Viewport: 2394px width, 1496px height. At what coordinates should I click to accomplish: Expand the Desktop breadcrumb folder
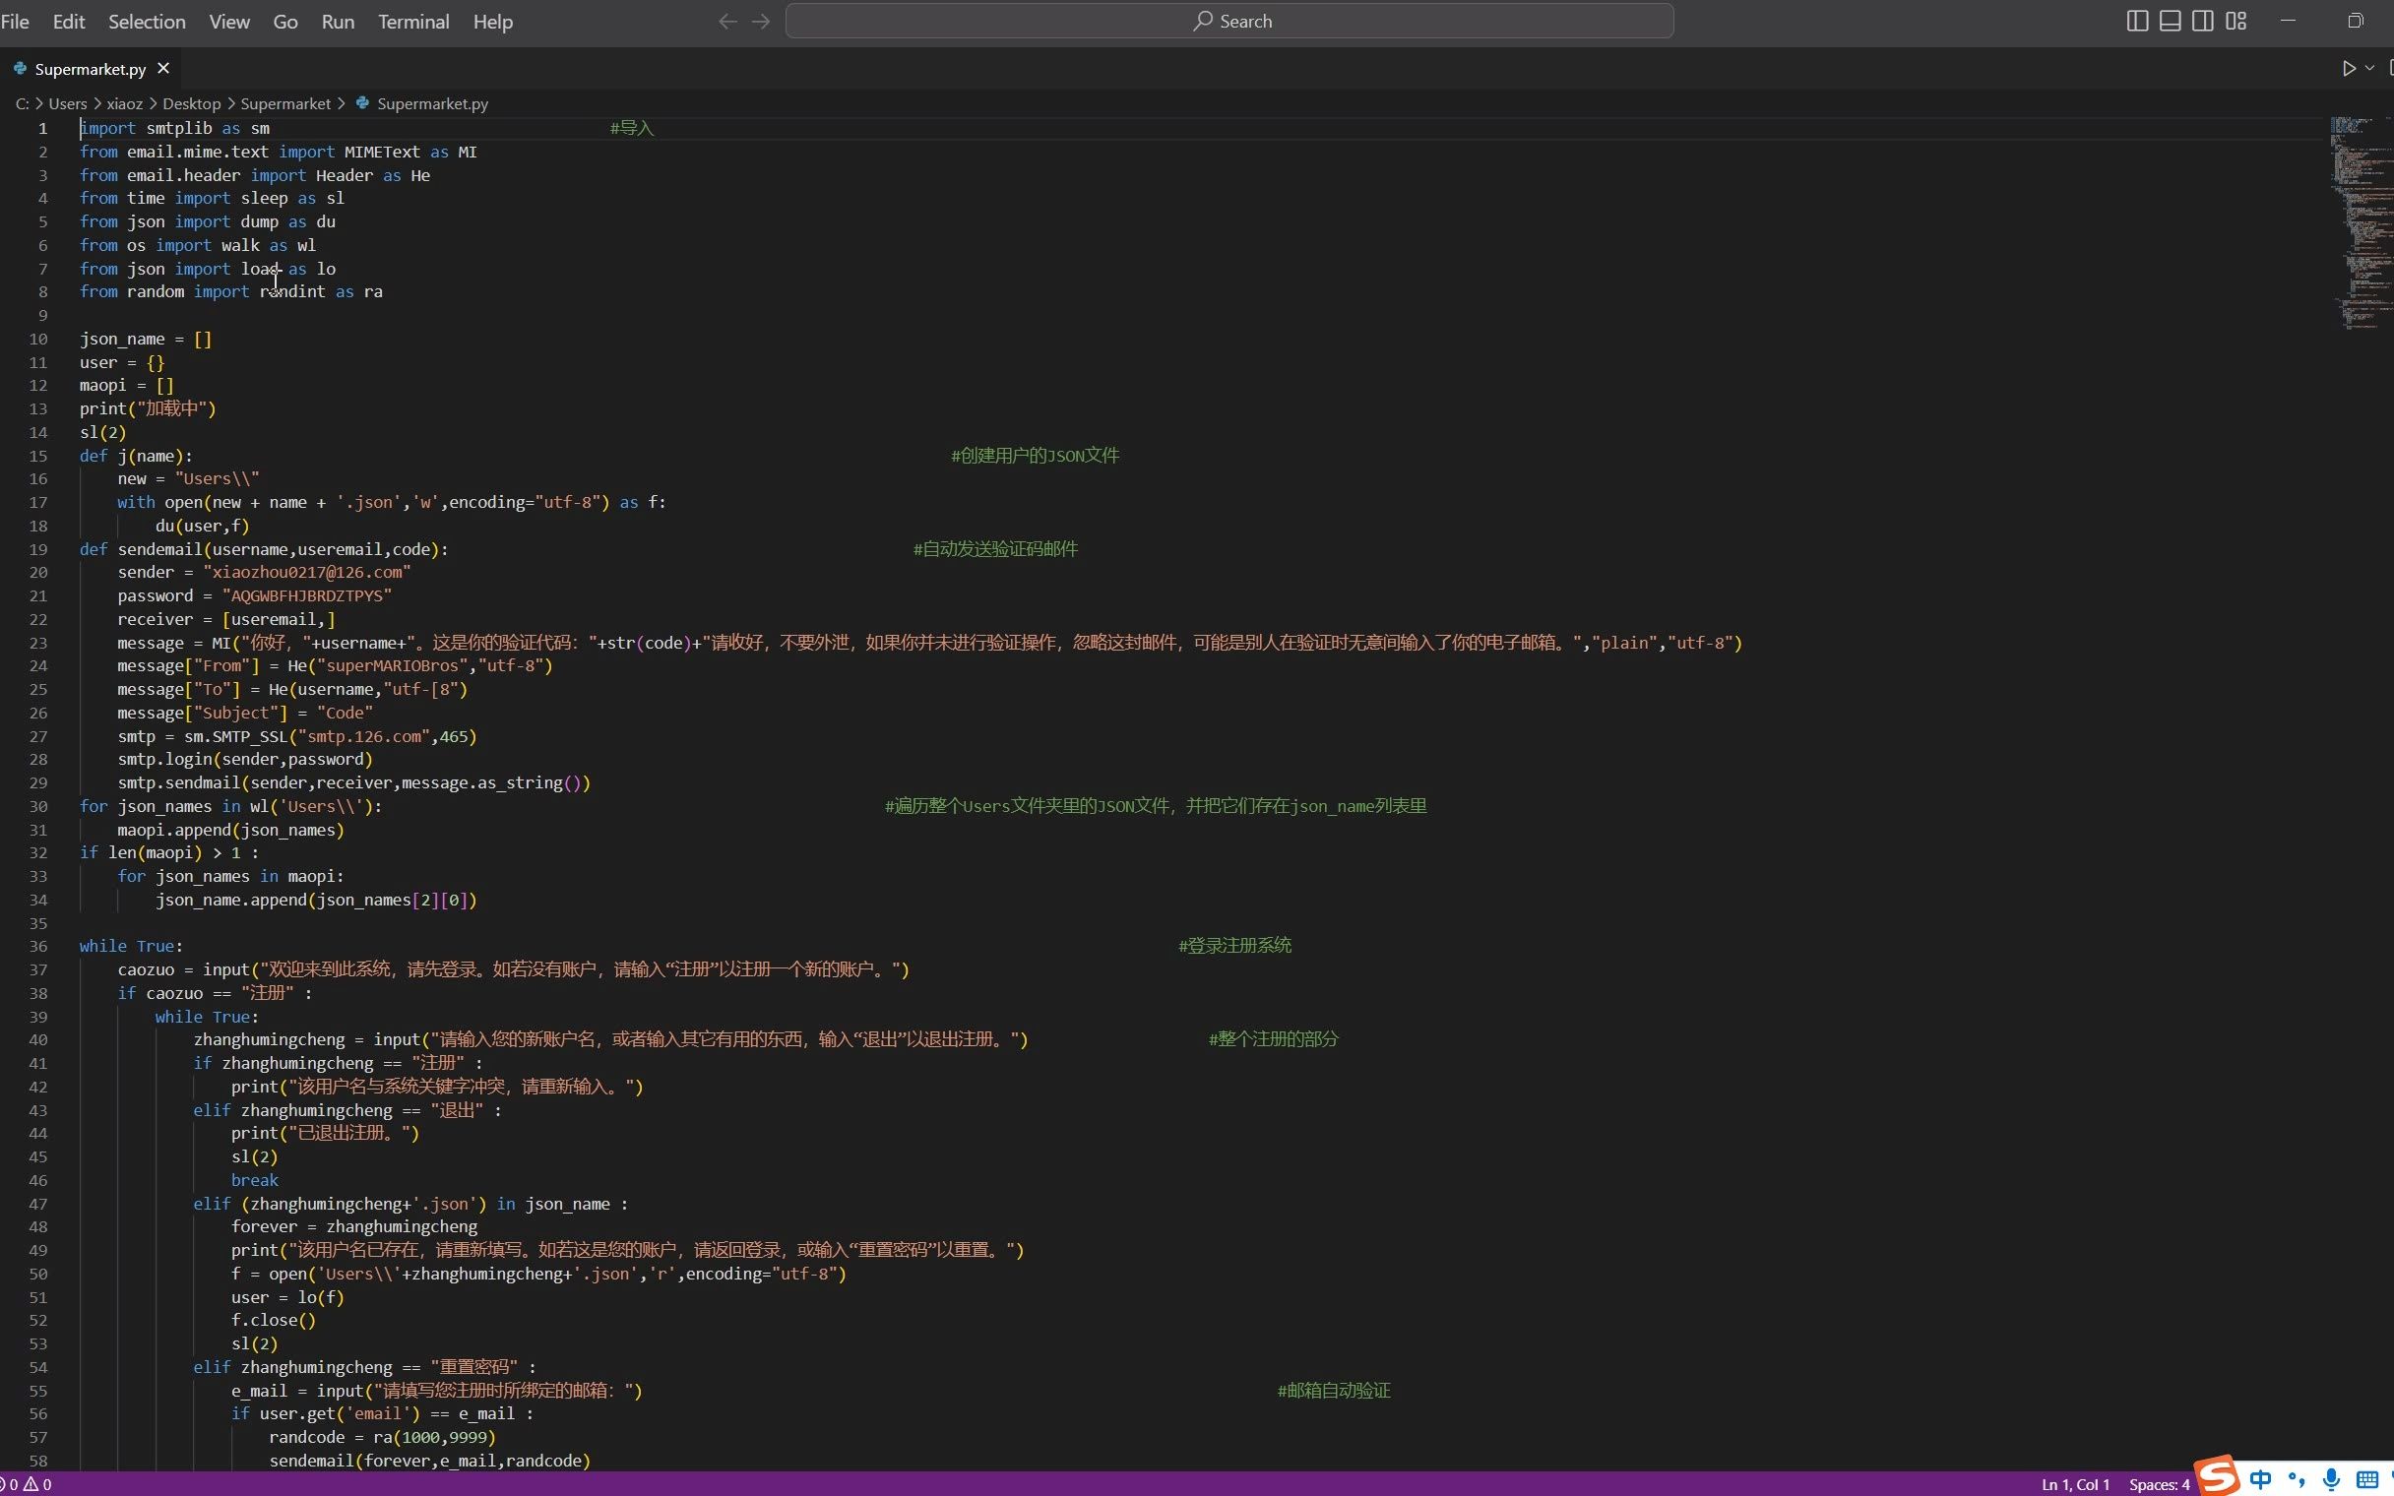pyautogui.click(x=191, y=104)
